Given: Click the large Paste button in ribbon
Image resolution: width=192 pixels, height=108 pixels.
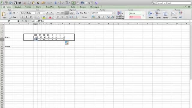Looking at the screenshot, I should [4, 15].
